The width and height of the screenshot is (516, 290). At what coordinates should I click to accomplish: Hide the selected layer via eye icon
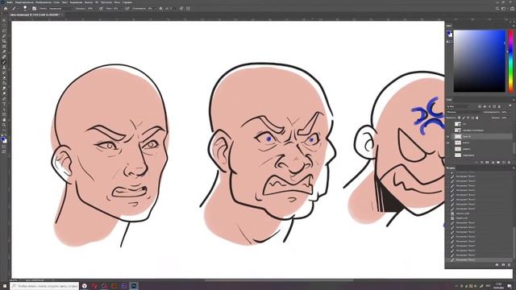click(448, 136)
